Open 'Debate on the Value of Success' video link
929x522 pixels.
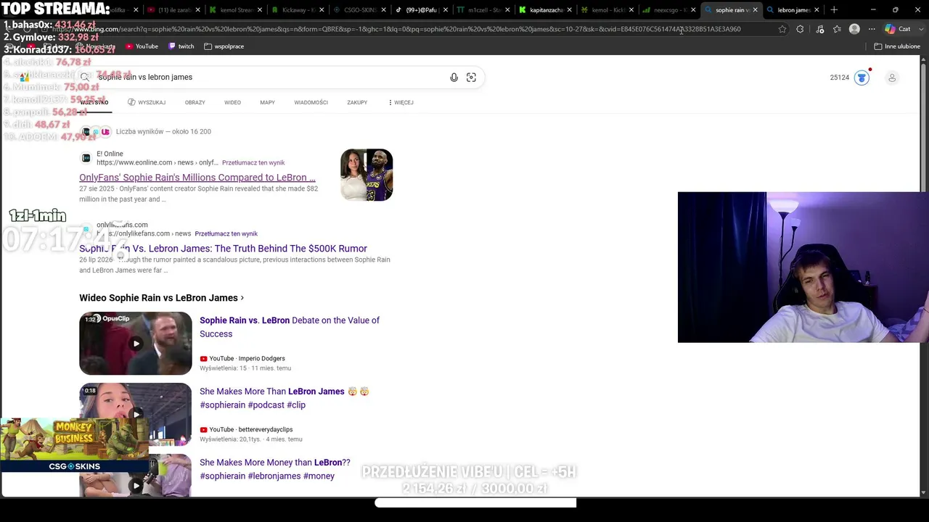[x=290, y=327]
